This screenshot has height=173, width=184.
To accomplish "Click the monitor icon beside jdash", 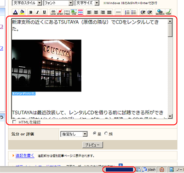I will 138,170.
